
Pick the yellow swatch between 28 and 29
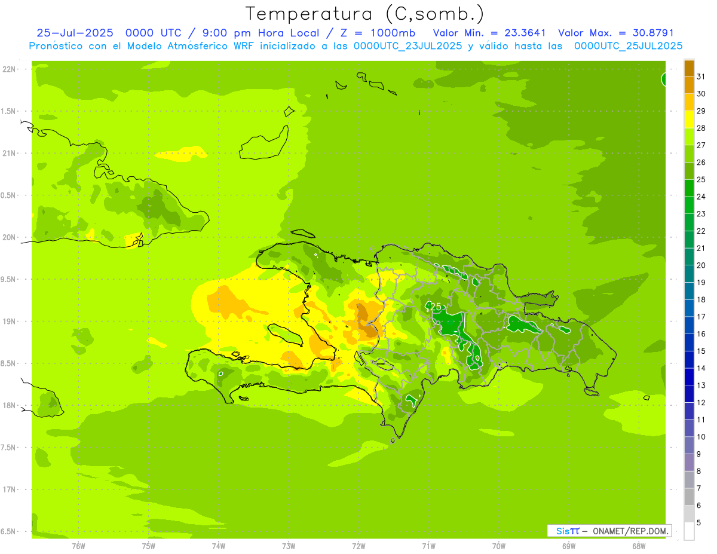coord(689,120)
